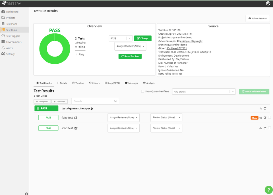Open the Dashboard from the sidebar
Viewport: 273px width, 195px height.
pyautogui.click(x=12, y=12)
